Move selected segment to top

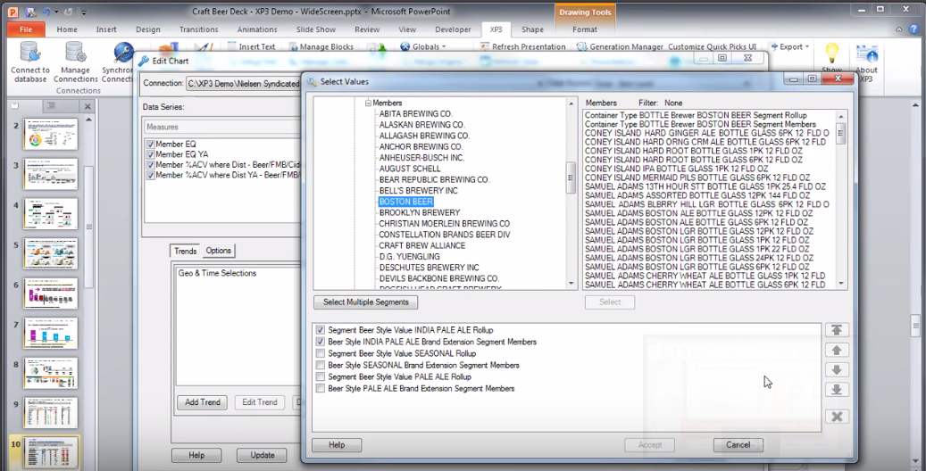tap(836, 331)
